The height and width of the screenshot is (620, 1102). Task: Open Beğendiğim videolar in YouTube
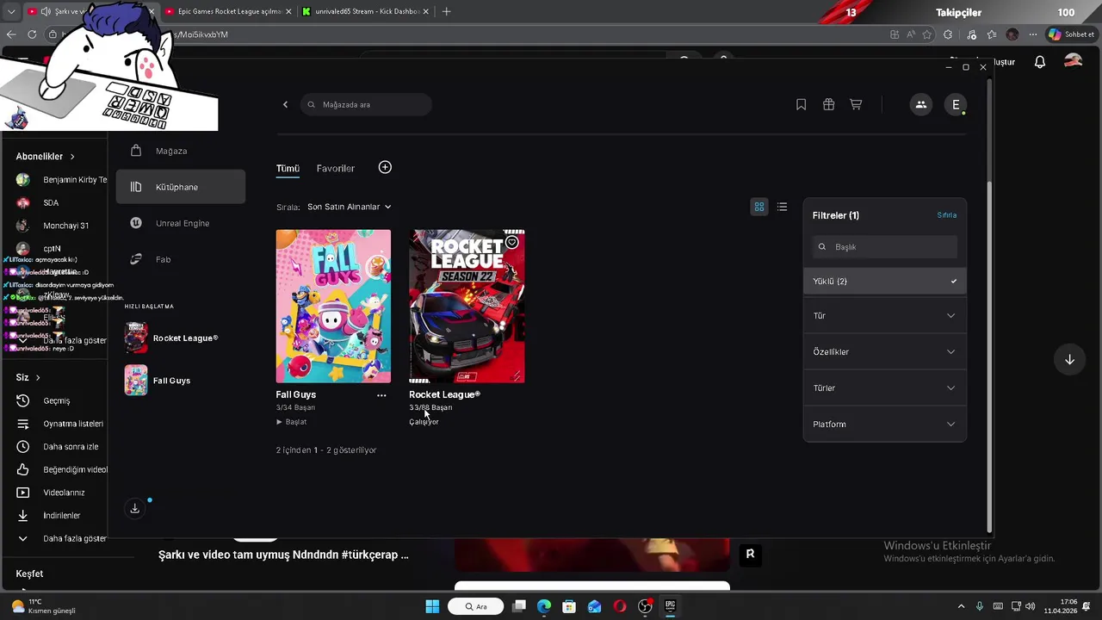(62, 469)
